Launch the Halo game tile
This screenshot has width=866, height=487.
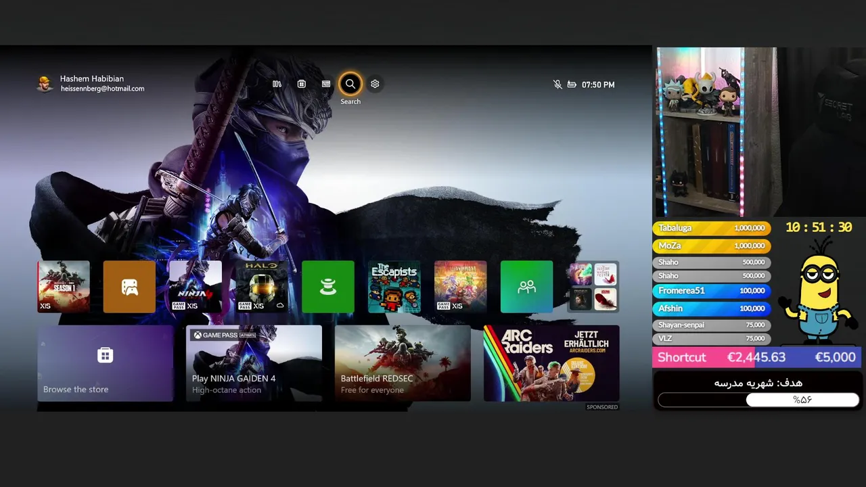click(x=262, y=287)
